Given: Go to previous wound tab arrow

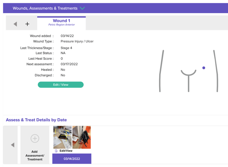Looking at the screenshot, I should [x=15, y=24].
